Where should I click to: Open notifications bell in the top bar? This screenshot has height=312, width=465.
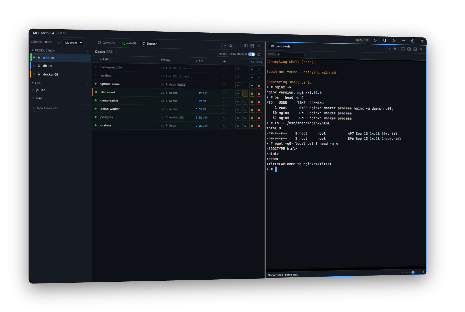click(375, 40)
